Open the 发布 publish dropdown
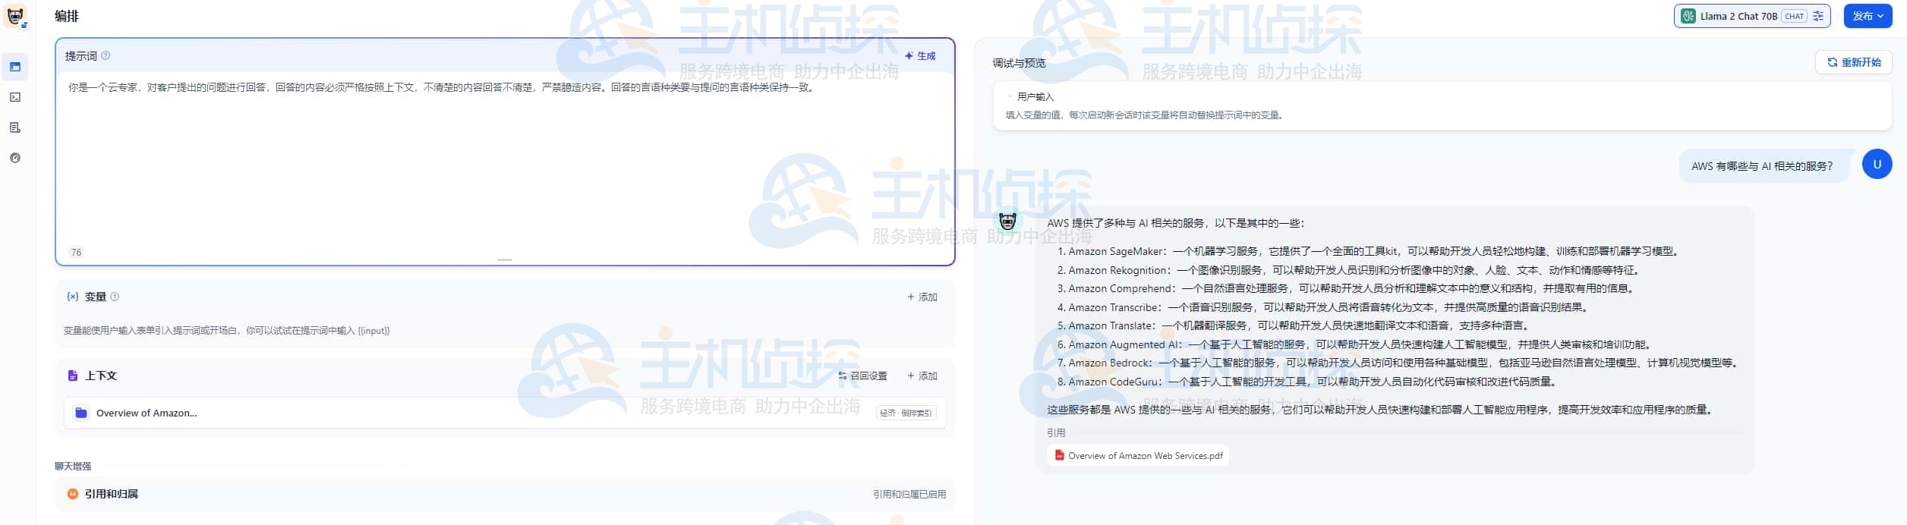This screenshot has width=1907, height=525. 1868,16
